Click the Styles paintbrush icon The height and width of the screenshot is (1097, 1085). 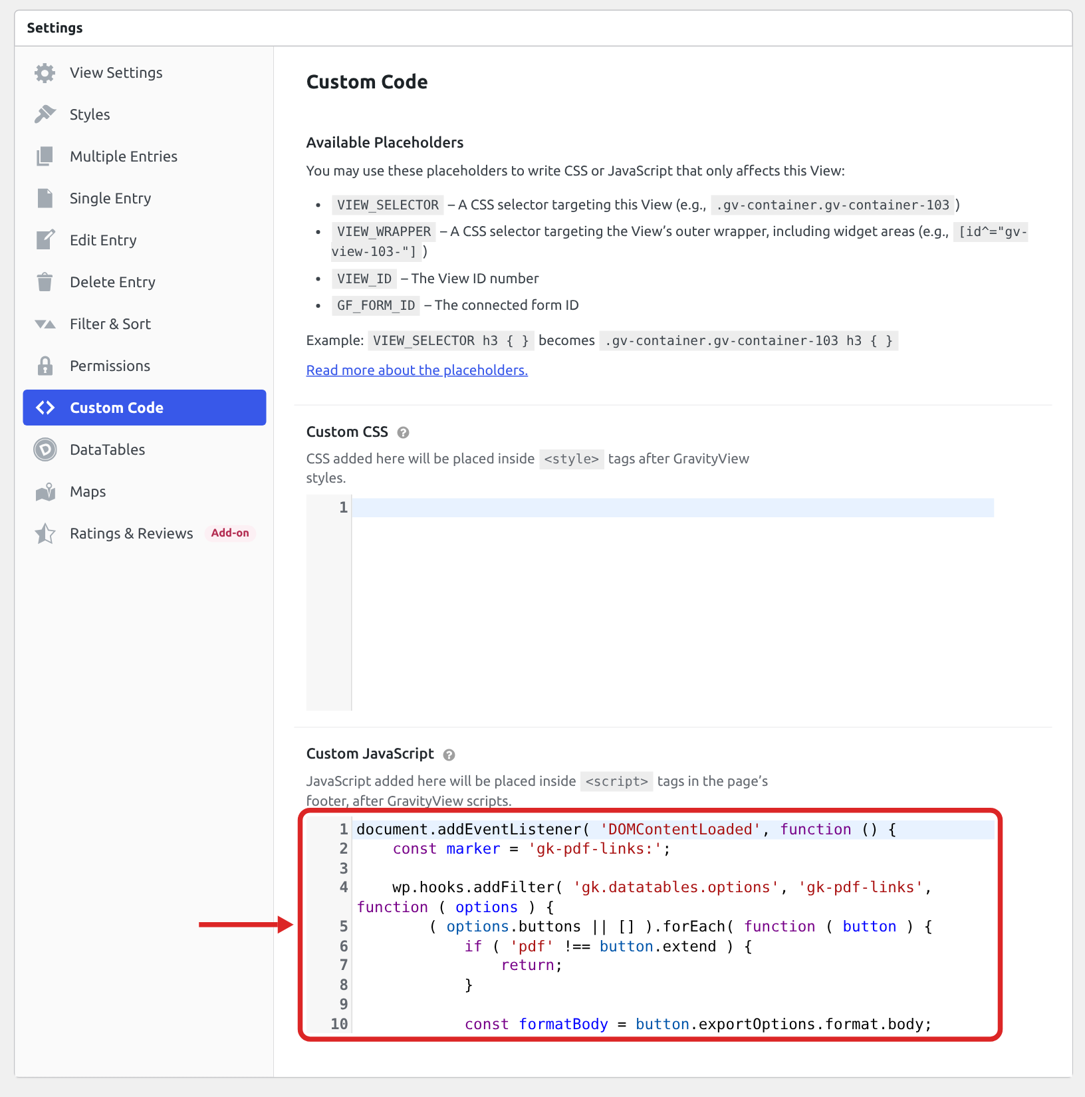click(x=45, y=114)
